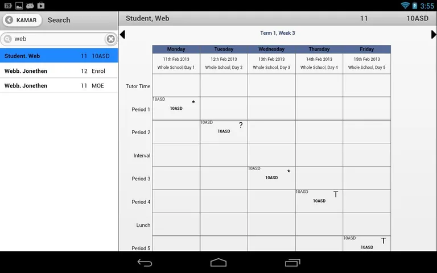The image size is (437, 273).
Task: Click the 'Interval' row label
Action: click(142, 156)
